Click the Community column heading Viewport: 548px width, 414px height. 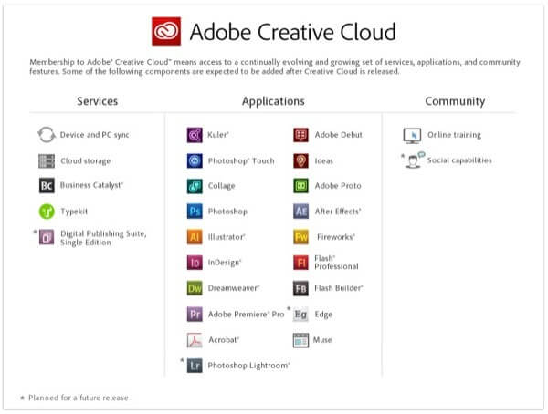pos(455,101)
